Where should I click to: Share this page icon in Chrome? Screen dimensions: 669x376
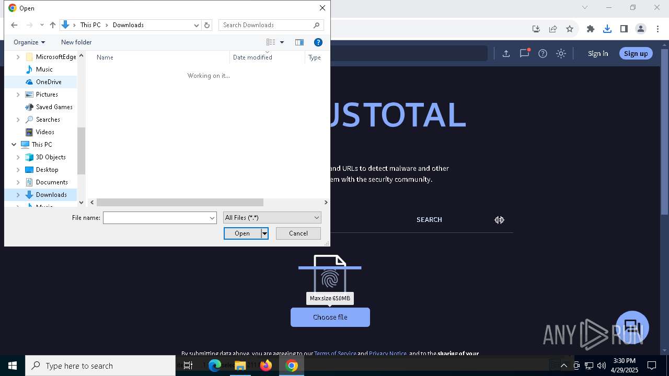tap(553, 29)
